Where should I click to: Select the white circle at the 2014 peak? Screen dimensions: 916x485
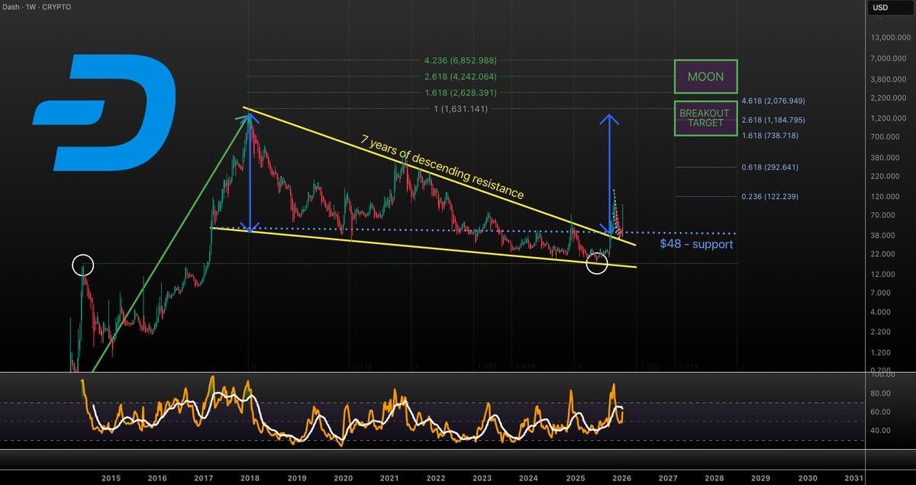(82, 265)
